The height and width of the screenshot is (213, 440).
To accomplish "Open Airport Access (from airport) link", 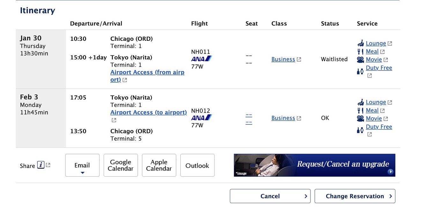I will (x=147, y=73).
